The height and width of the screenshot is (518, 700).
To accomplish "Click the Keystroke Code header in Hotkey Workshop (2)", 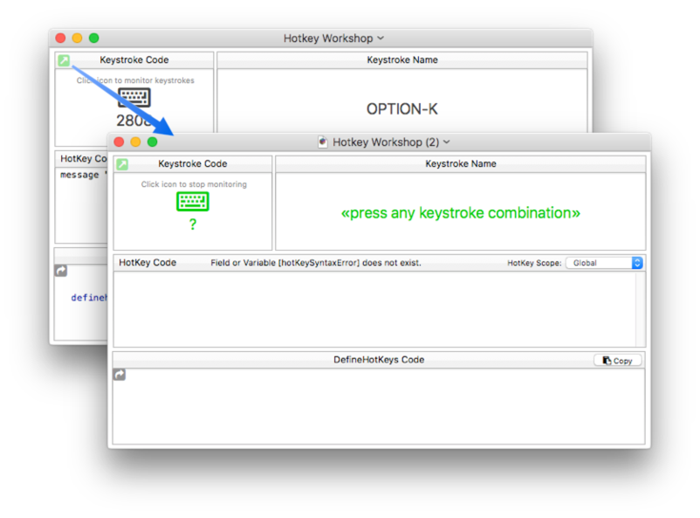I will [193, 163].
